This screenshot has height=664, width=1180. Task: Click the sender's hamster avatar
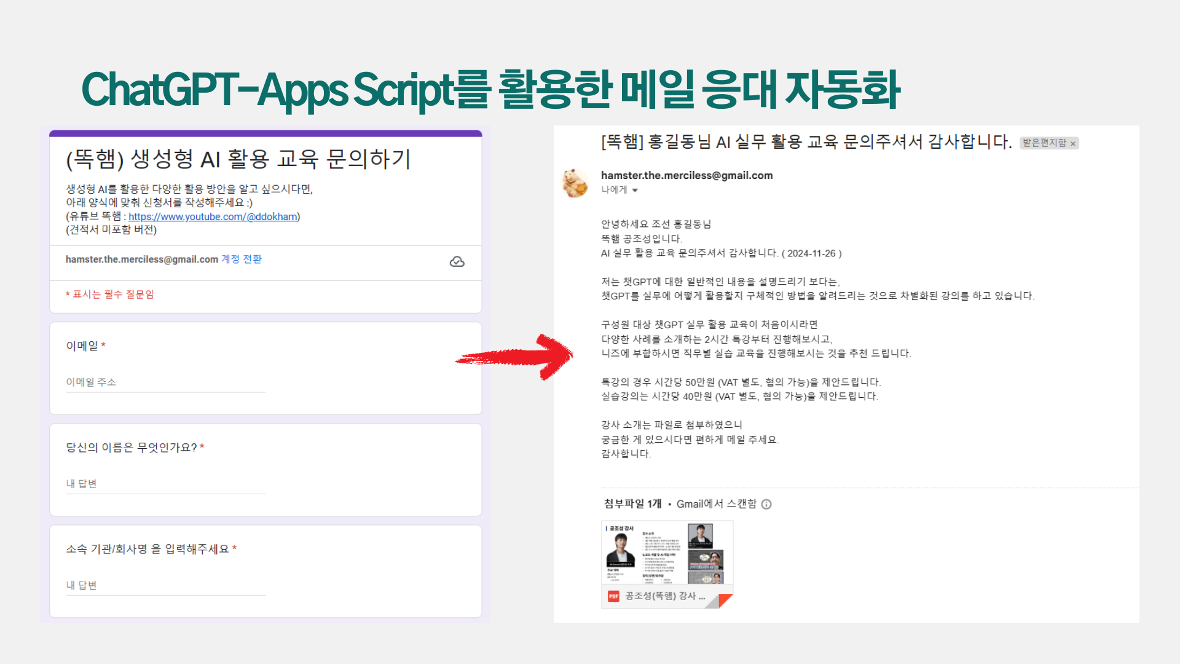[x=575, y=183]
